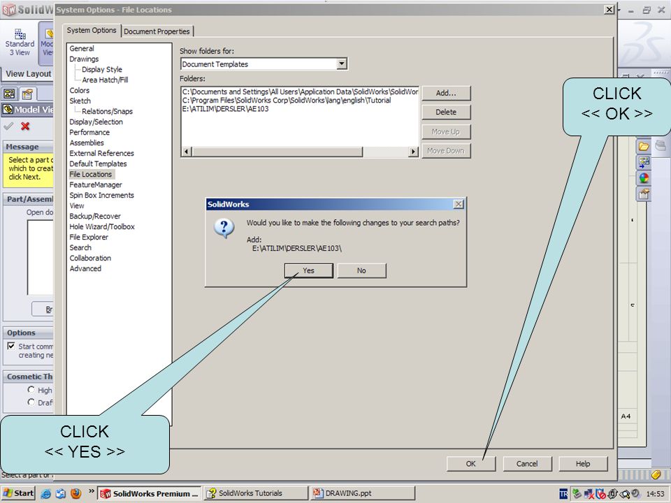
Task: Switch to SolidWorks Tutorials taskbar window
Action: click(x=256, y=493)
